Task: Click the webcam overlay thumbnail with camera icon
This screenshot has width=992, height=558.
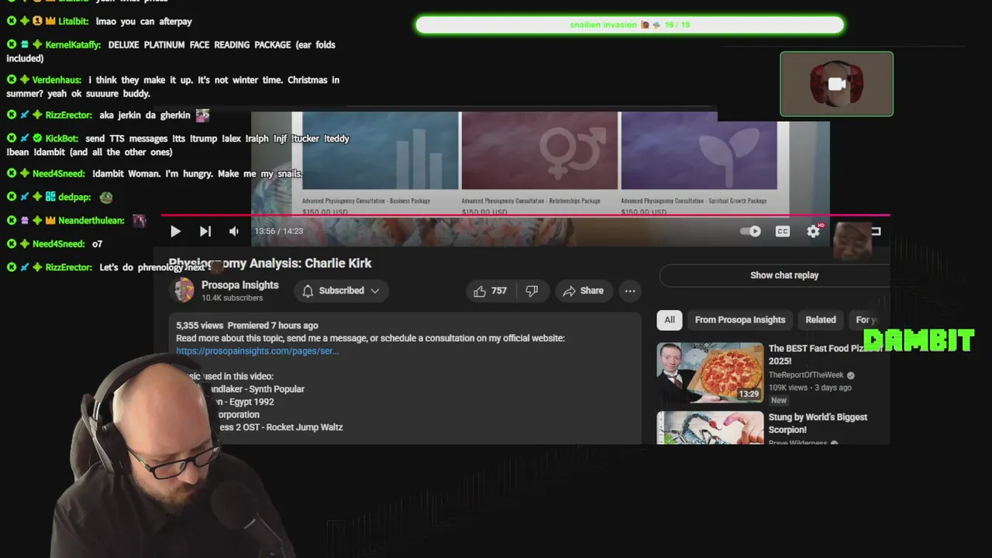Action: coord(836,84)
